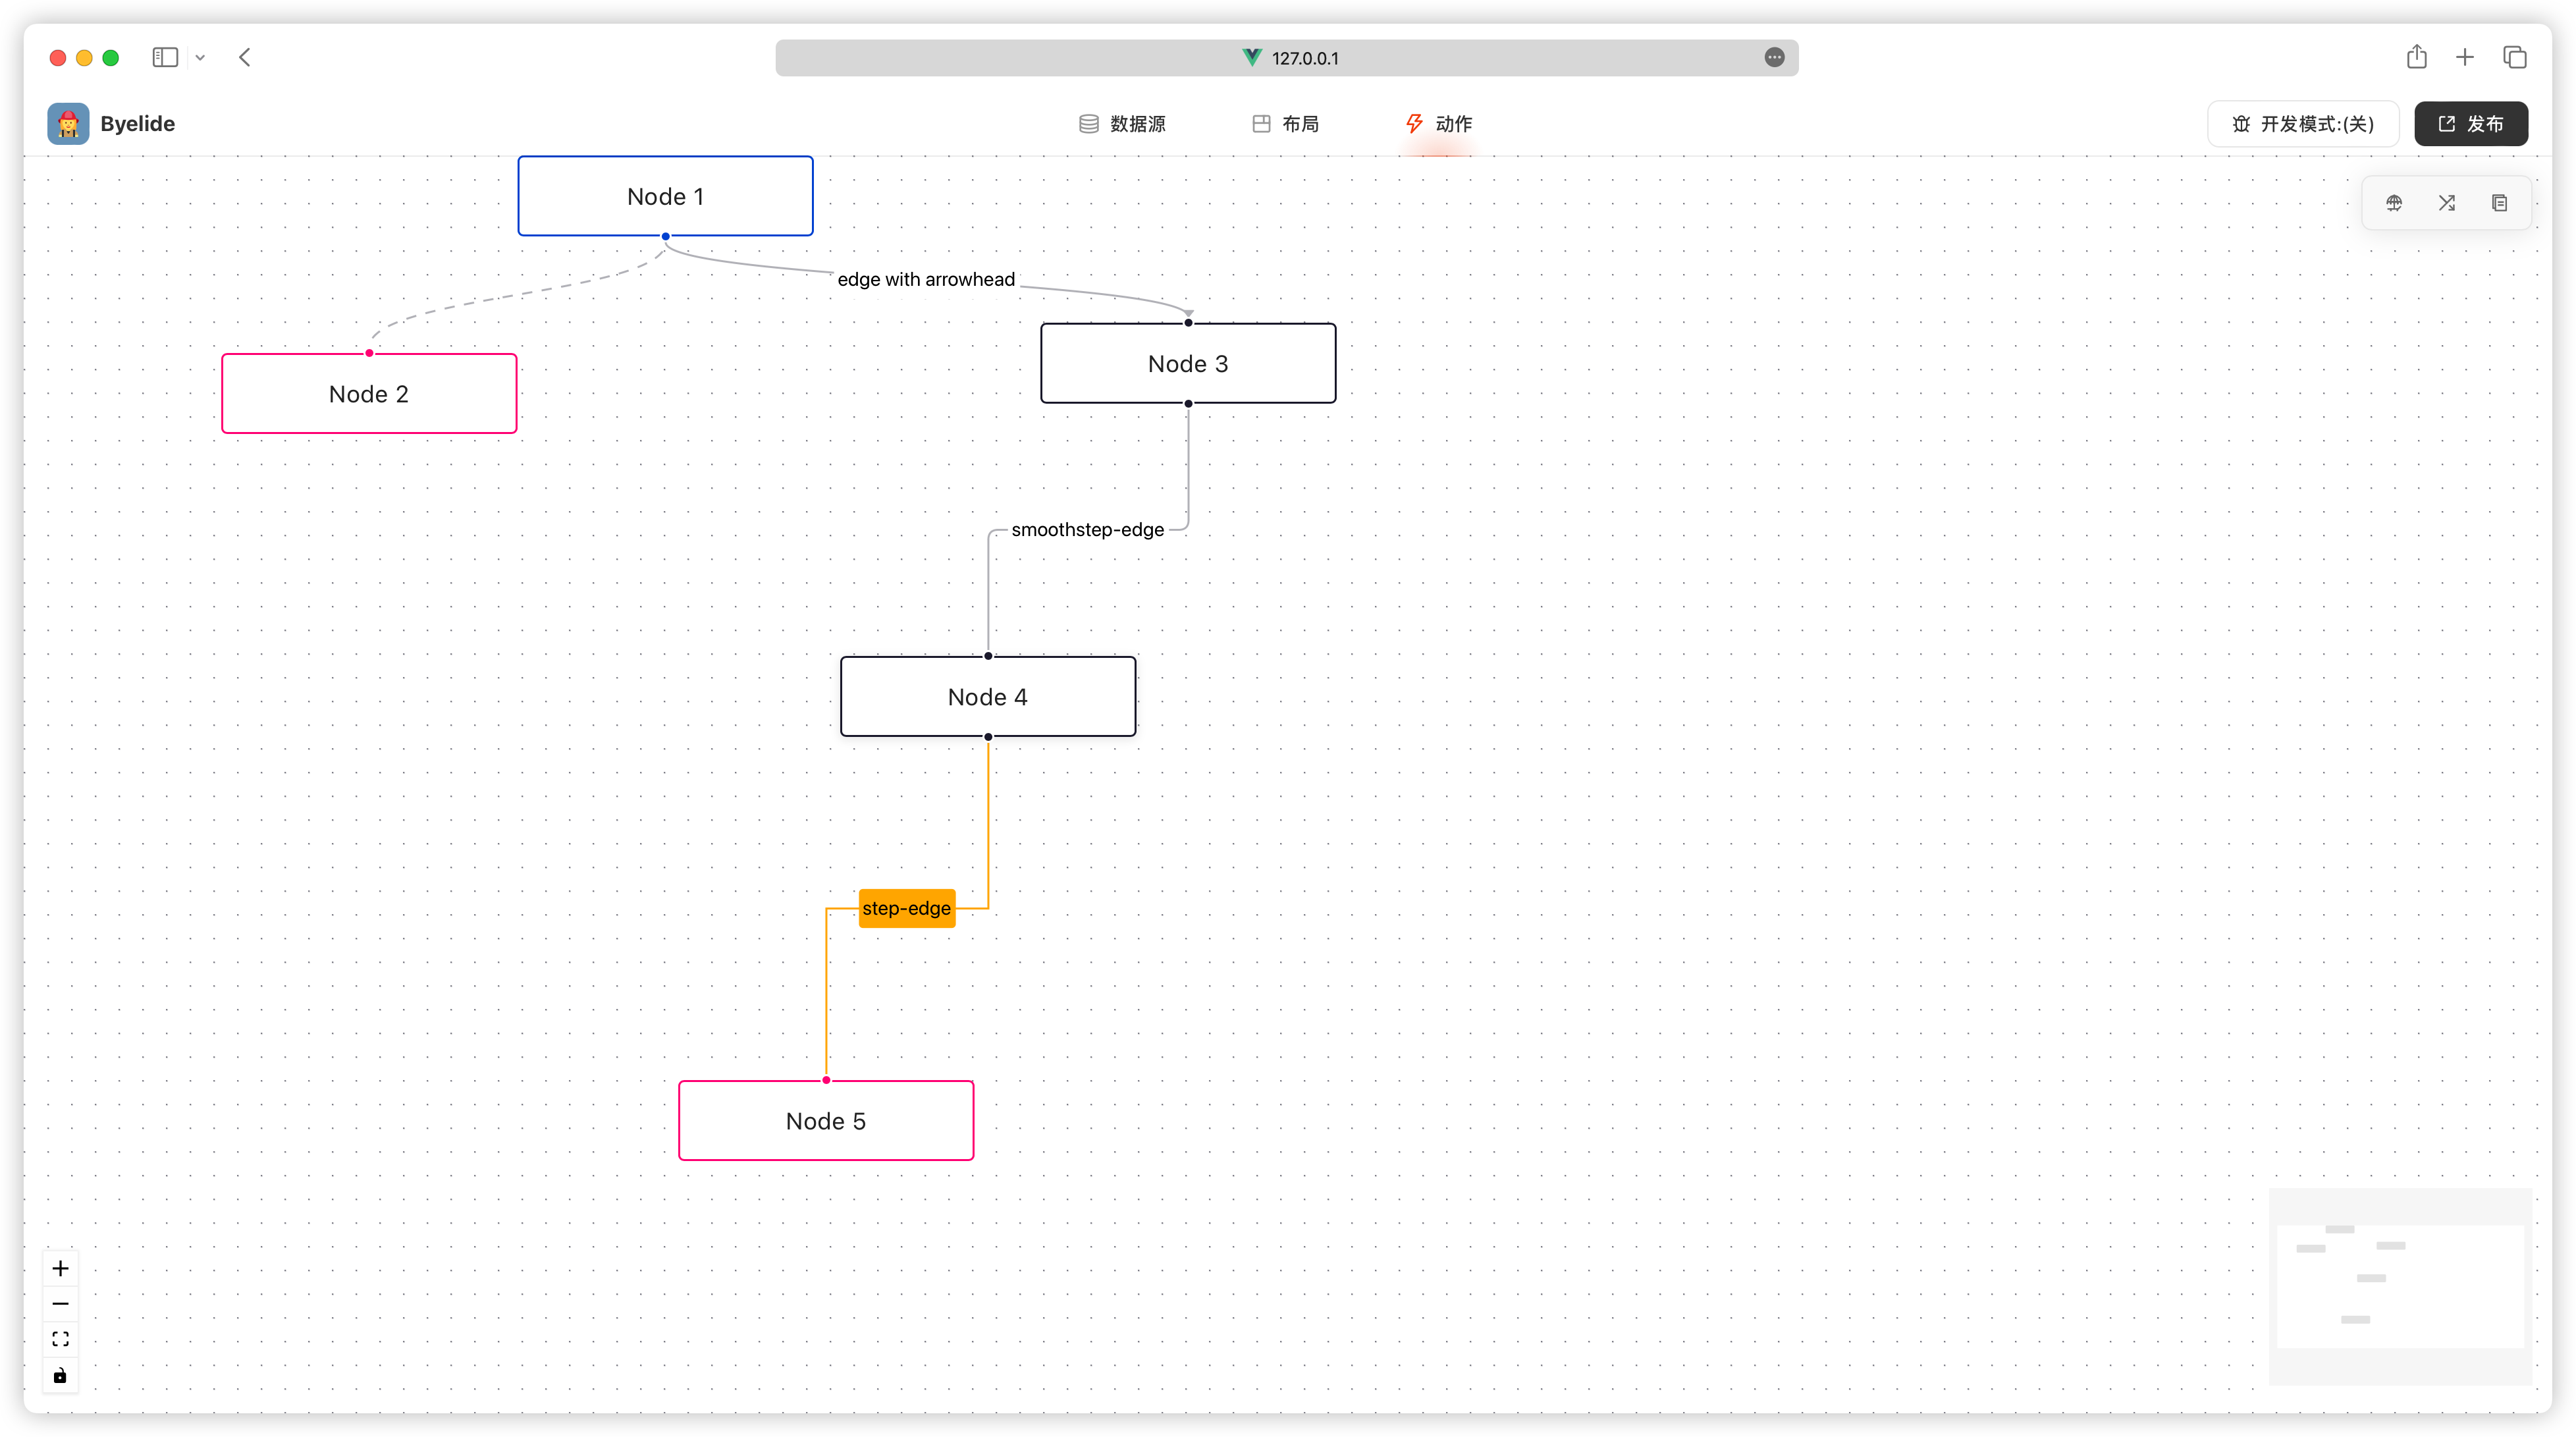Expand the sidebar options chevron
2576x1437 pixels.
[200, 58]
